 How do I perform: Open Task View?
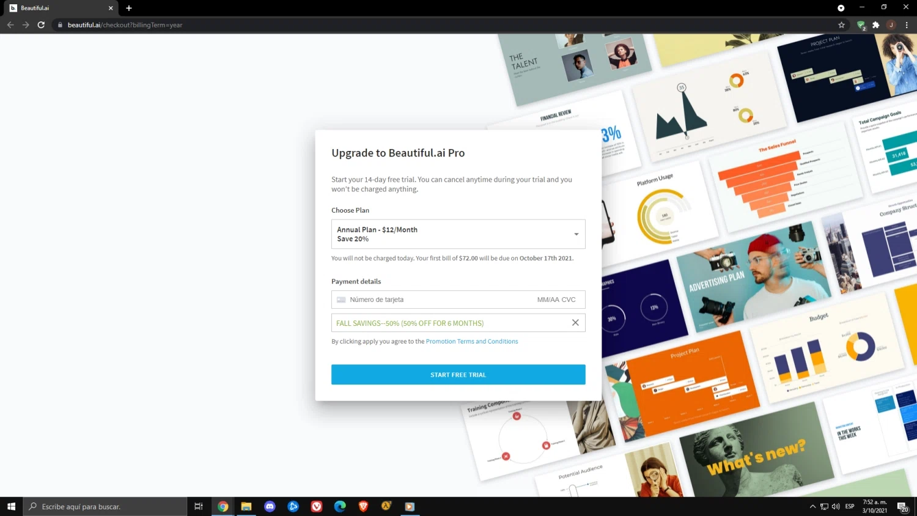199,506
